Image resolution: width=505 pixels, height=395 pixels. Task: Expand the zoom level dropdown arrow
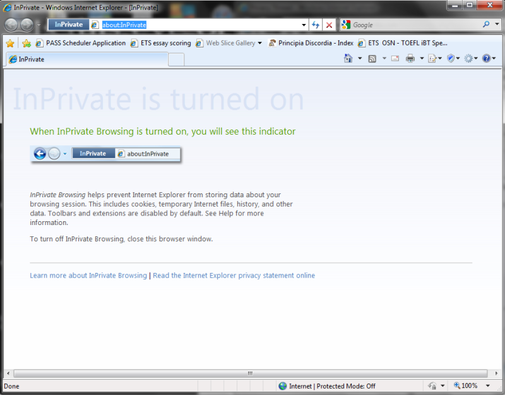click(488, 386)
